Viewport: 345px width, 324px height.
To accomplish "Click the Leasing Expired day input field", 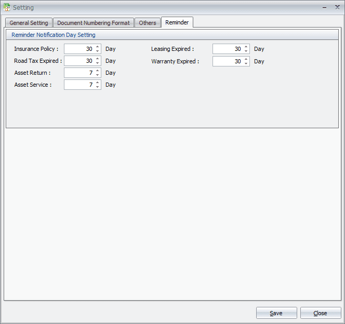I will tap(228, 49).
